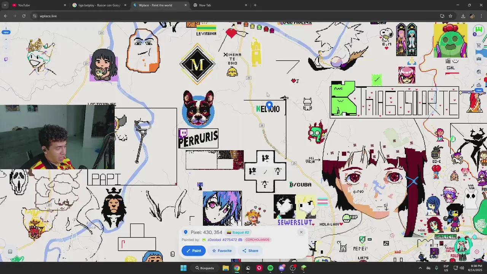Screen dimensions: 487x274
Task: Click the small icon at bottom-left of map
Action: pos(10,252)
